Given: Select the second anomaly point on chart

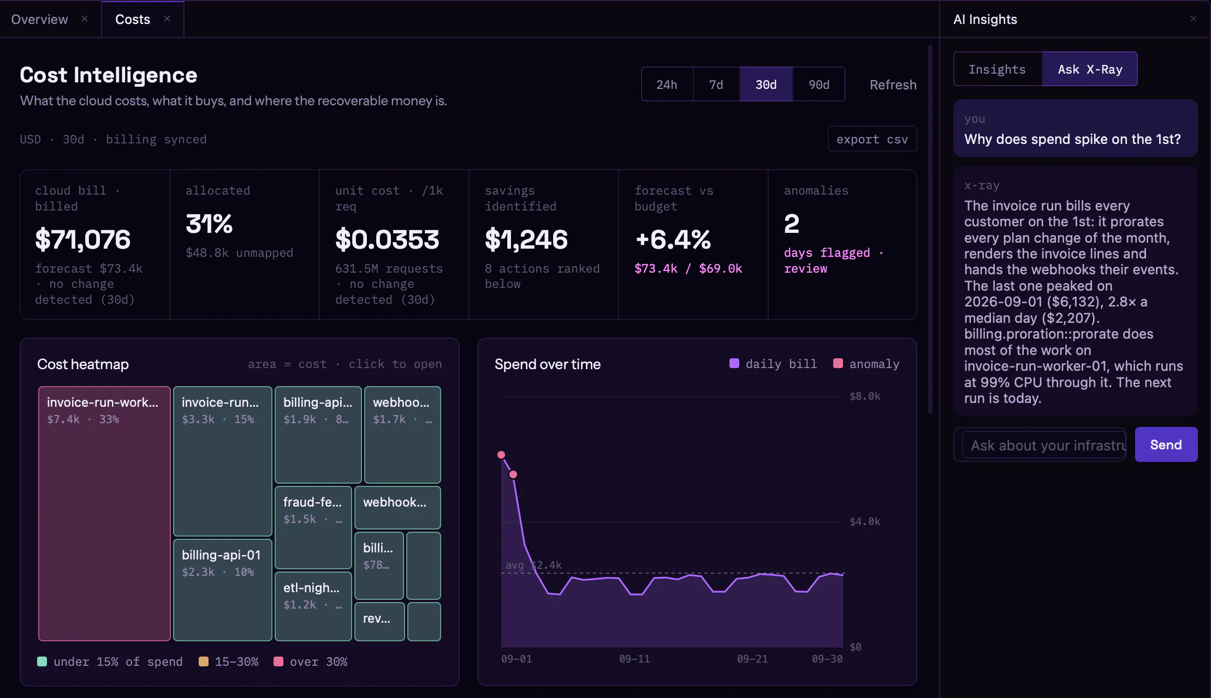Looking at the screenshot, I should [x=513, y=474].
